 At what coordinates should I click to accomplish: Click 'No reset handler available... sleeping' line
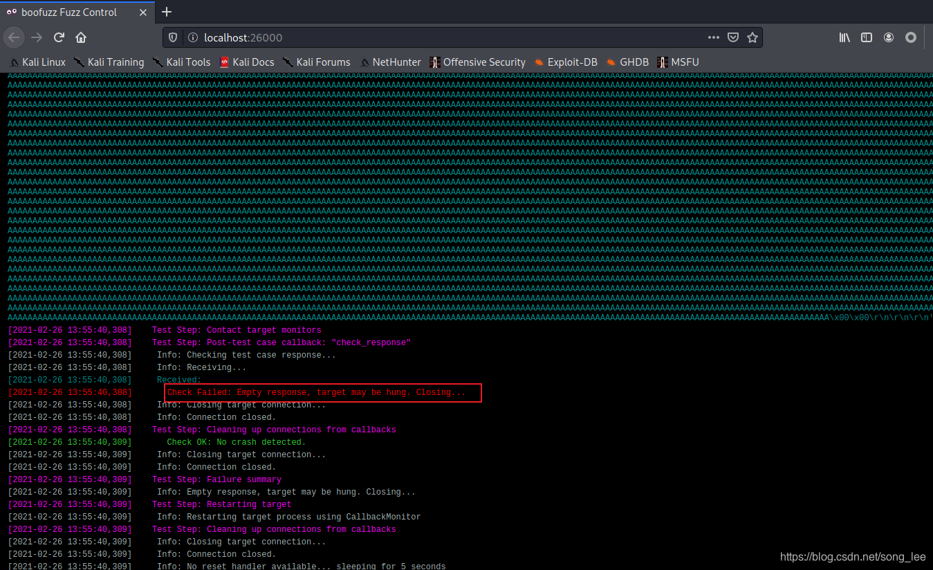[x=301, y=567]
